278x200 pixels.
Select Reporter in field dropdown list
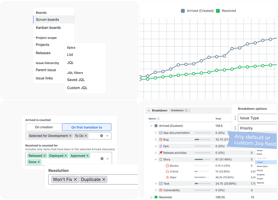tap(260, 183)
